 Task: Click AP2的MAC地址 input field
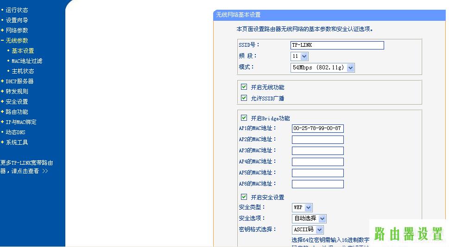point(317,140)
